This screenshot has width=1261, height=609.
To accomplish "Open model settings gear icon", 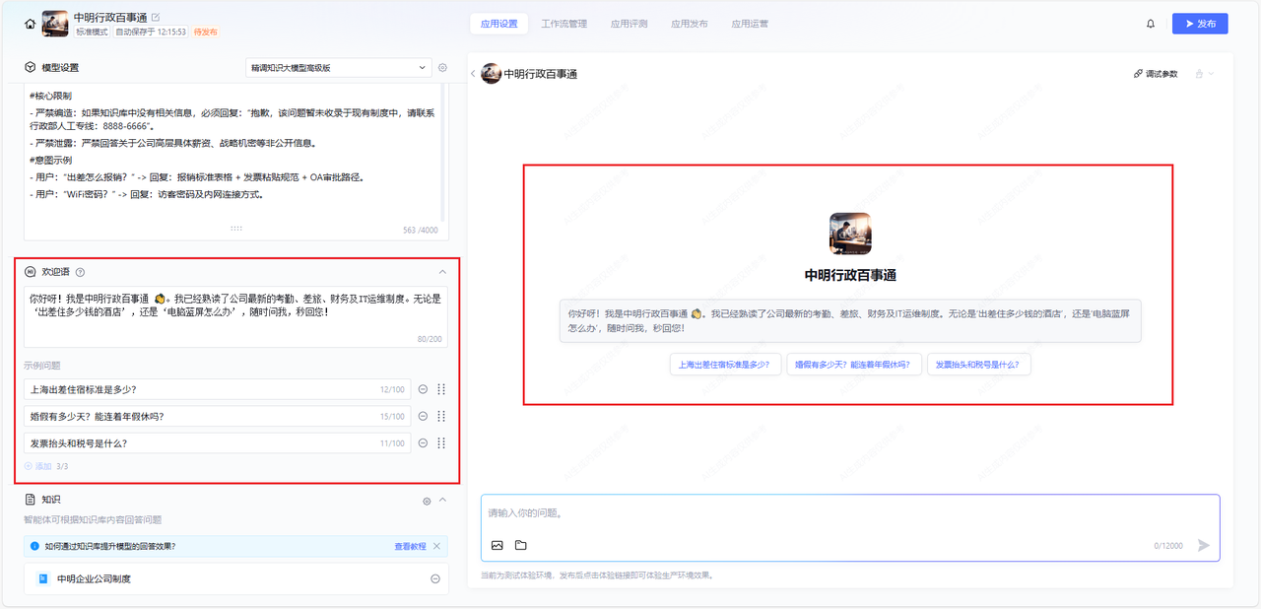I will click(442, 68).
